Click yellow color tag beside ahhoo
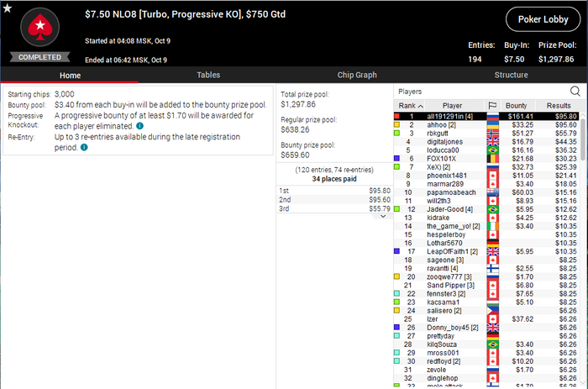588x389 pixels. tap(396, 124)
